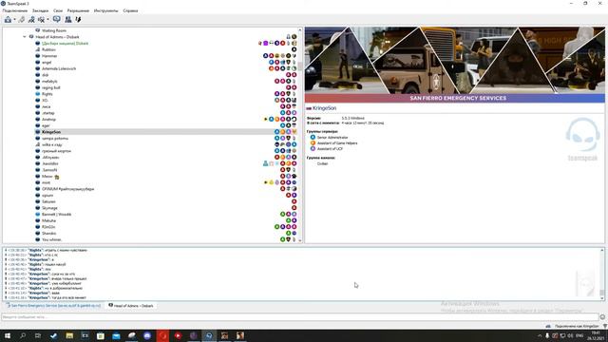Click the chat bubble toolbar icon
This screenshot has width=608, height=342.
click(57, 19)
